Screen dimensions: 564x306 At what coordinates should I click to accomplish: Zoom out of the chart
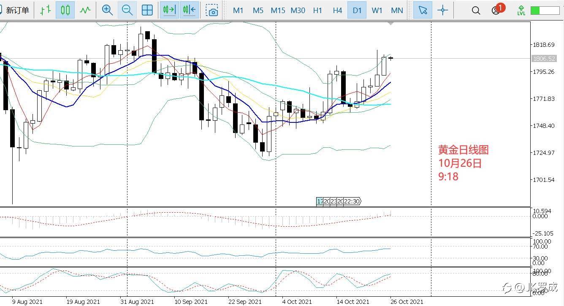pyautogui.click(x=127, y=10)
